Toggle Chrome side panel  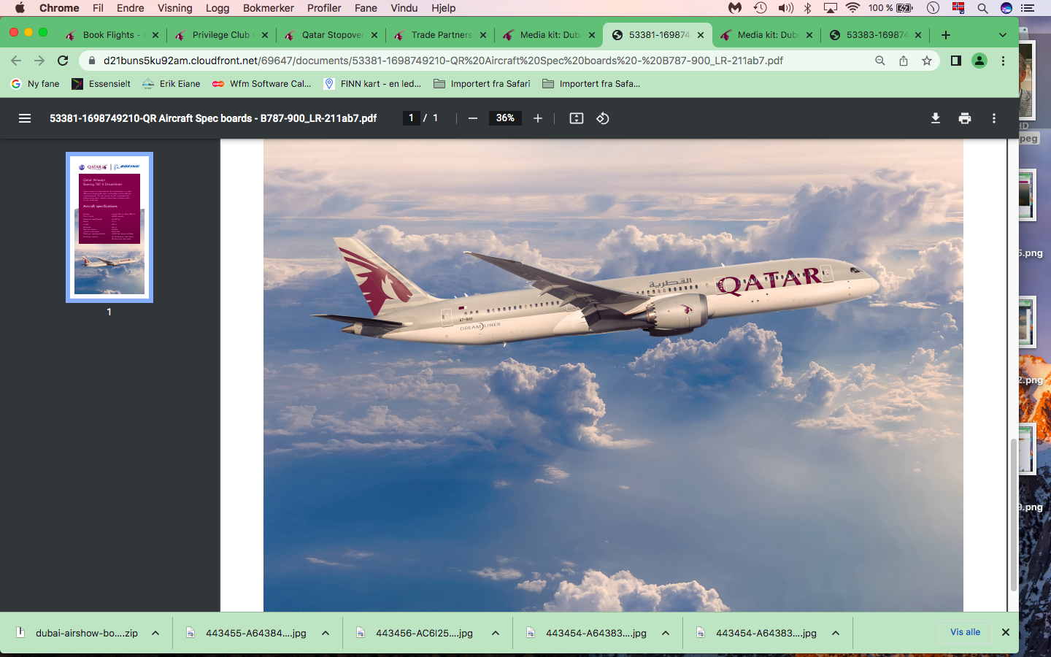tap(956, 61)
